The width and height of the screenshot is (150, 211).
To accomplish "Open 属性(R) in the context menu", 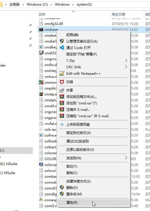I will coord(93,202).
